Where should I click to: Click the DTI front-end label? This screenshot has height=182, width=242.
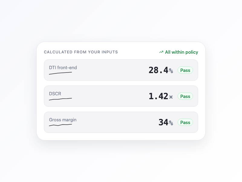point(63,68)
